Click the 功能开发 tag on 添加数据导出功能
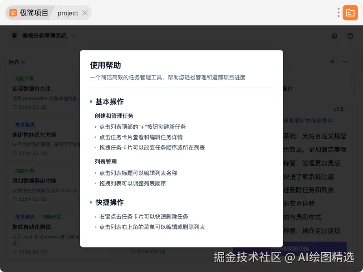The image size is (363, 272). click(x=25, y=170)
